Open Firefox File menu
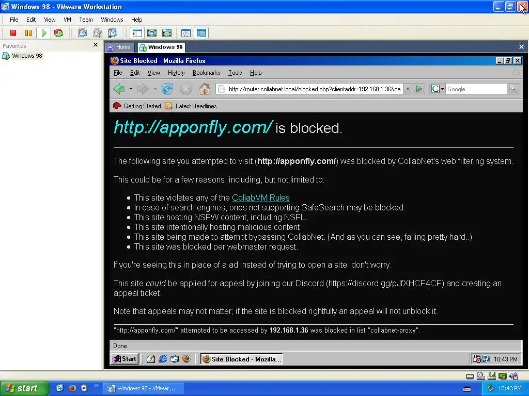 tap(118, 73)
